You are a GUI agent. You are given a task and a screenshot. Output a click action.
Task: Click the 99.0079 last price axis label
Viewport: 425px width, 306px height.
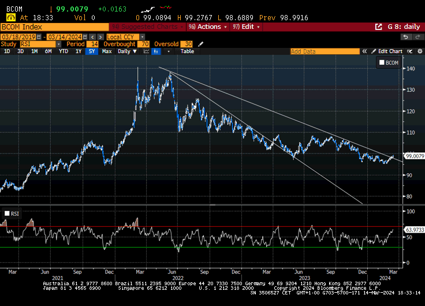point(415,156)
